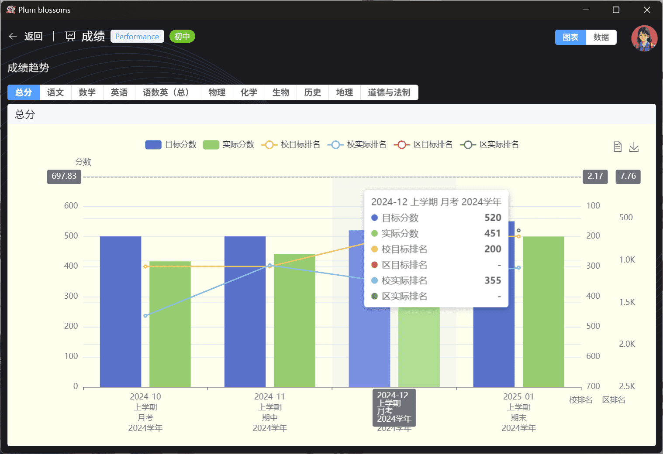Select the 语文 tab
This screenshot has height=454, width=663.
pyautogui.click(x=55, y=92)
